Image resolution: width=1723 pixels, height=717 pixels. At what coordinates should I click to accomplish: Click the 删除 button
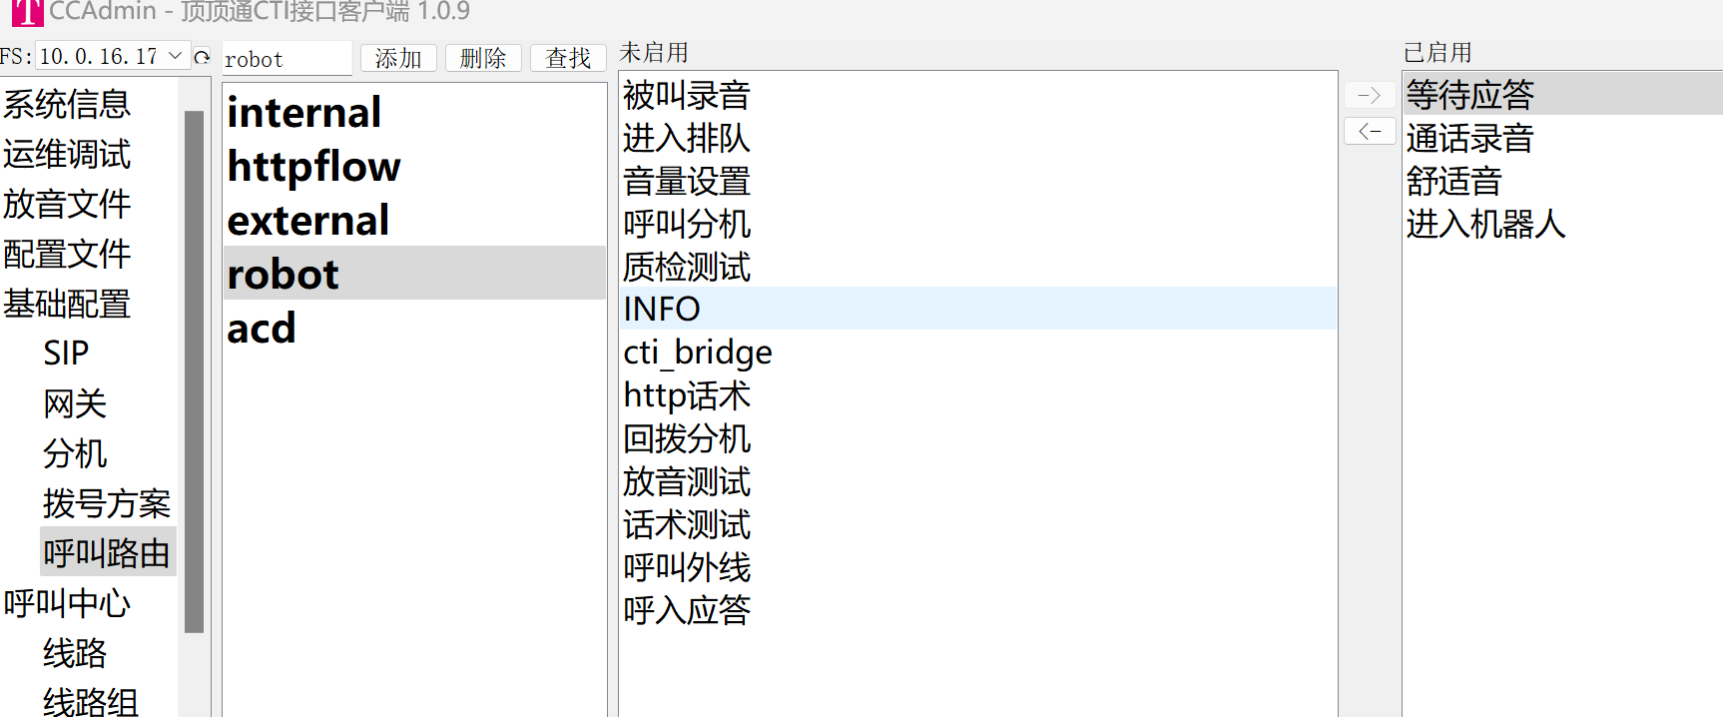(483, 58)
